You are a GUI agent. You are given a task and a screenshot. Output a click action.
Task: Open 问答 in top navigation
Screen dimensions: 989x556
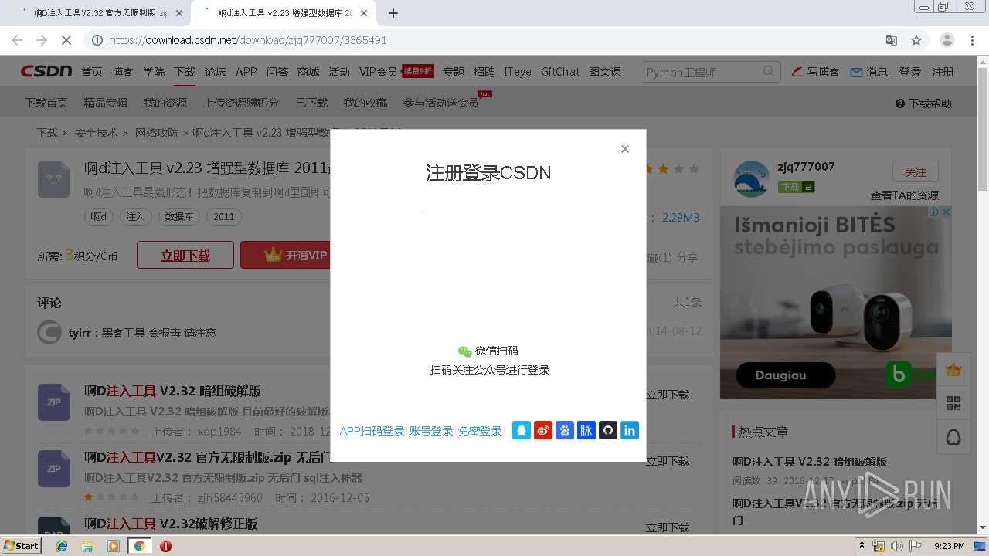(277, 72)
